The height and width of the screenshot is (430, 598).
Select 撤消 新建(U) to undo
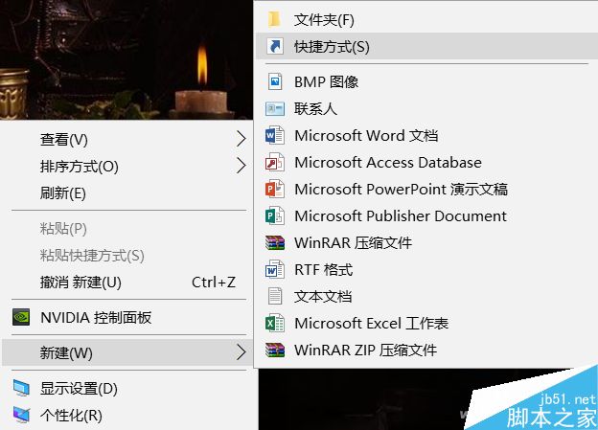click(127, 283)
